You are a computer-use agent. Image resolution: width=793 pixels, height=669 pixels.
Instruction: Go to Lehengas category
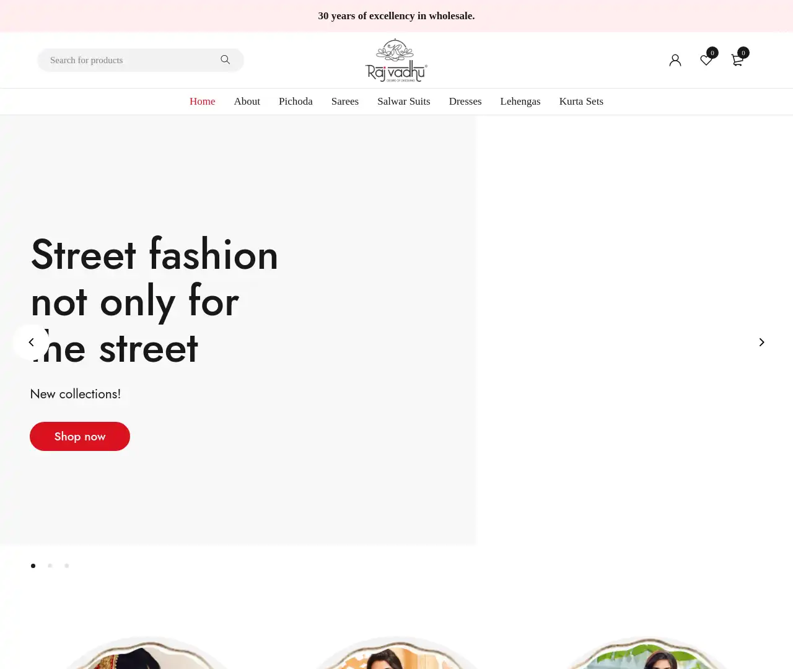[x=520, y=102]
